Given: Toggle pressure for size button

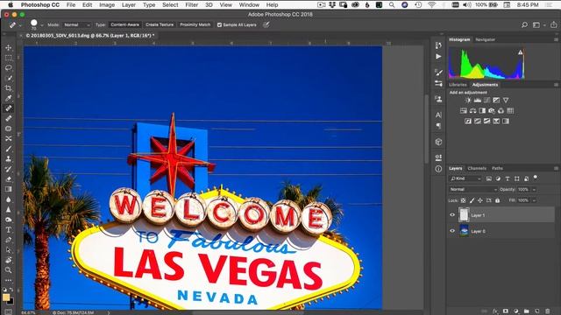Looking at the screenshot, I should [266, 25].
